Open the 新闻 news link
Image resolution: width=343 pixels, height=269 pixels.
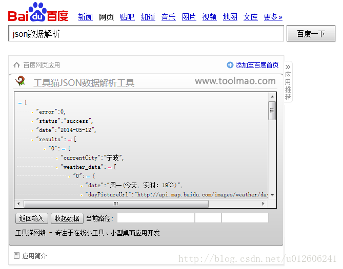86,17
